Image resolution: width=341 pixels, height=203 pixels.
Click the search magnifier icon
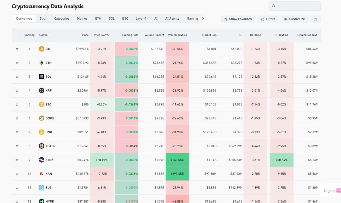pos(273,6)
